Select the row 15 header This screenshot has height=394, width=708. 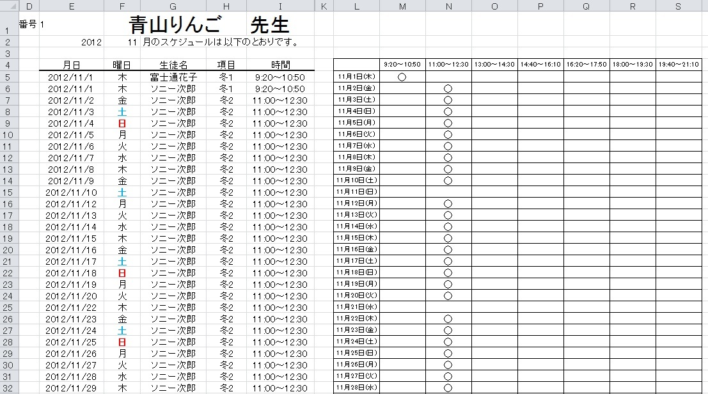point(8,193)
